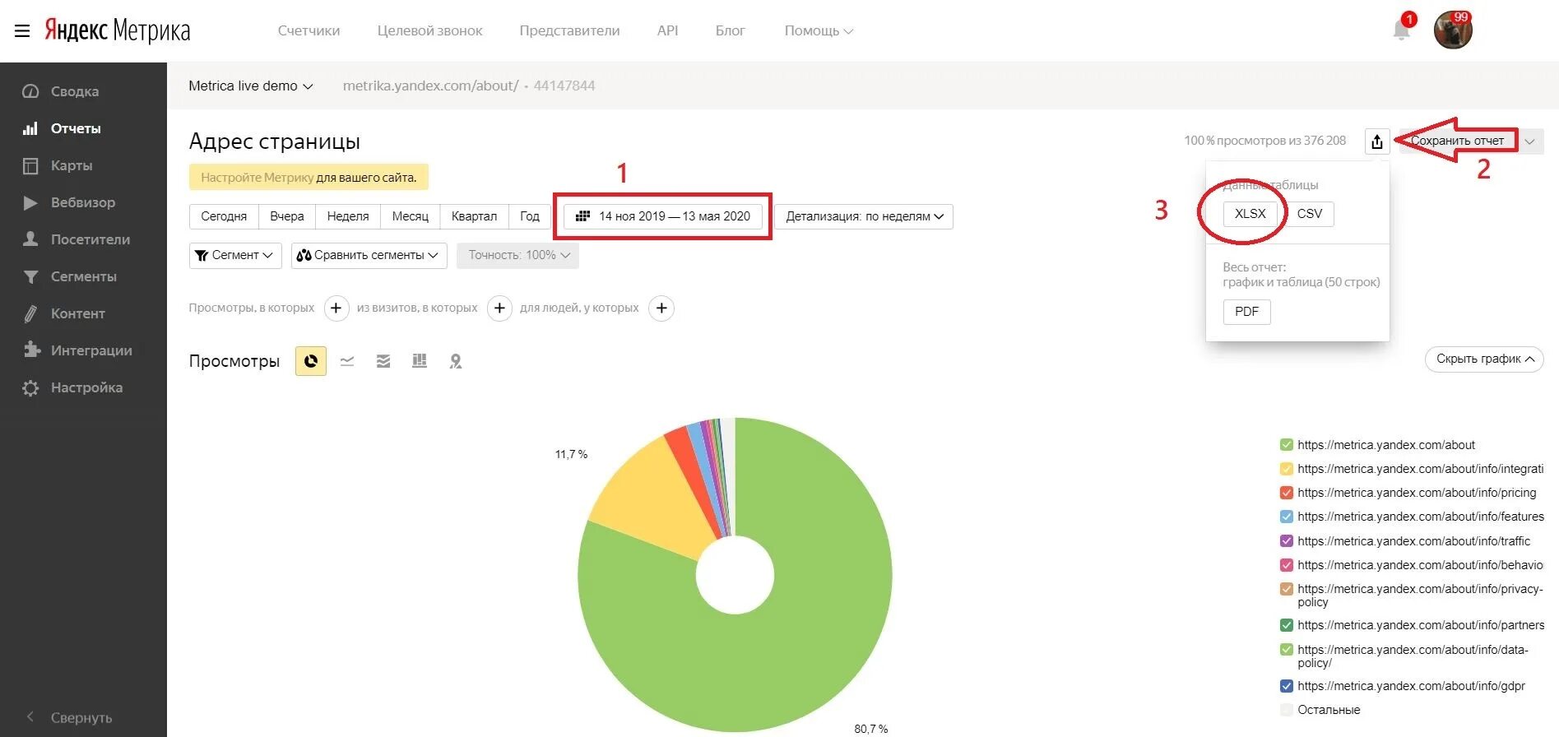
Task: Open the dropdown arrow beside Сохранить отчет
Action: [1529, 141]
